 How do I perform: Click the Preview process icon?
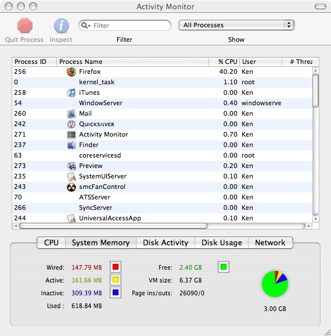pos(71,166)
